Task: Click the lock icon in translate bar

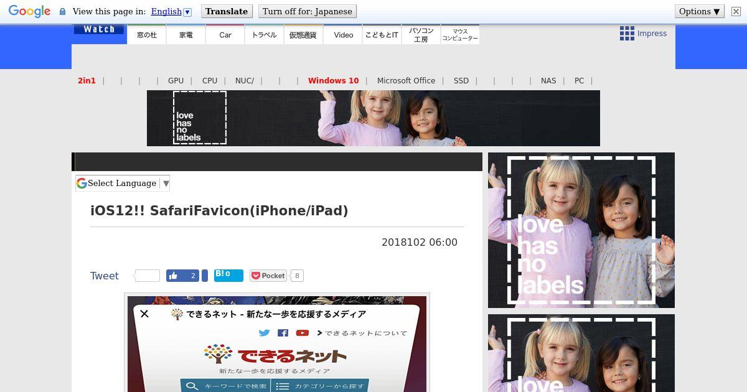Action: [x=62, y=12]
